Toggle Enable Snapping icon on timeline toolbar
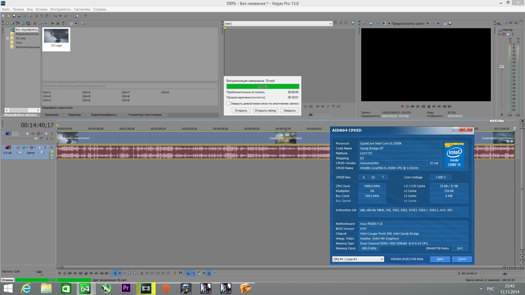Viewport: 525px width, 295px height. [188, 273]
